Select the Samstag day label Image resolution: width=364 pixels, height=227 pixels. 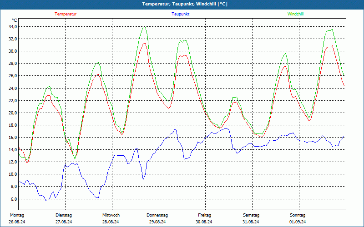(x=251, y=215)
